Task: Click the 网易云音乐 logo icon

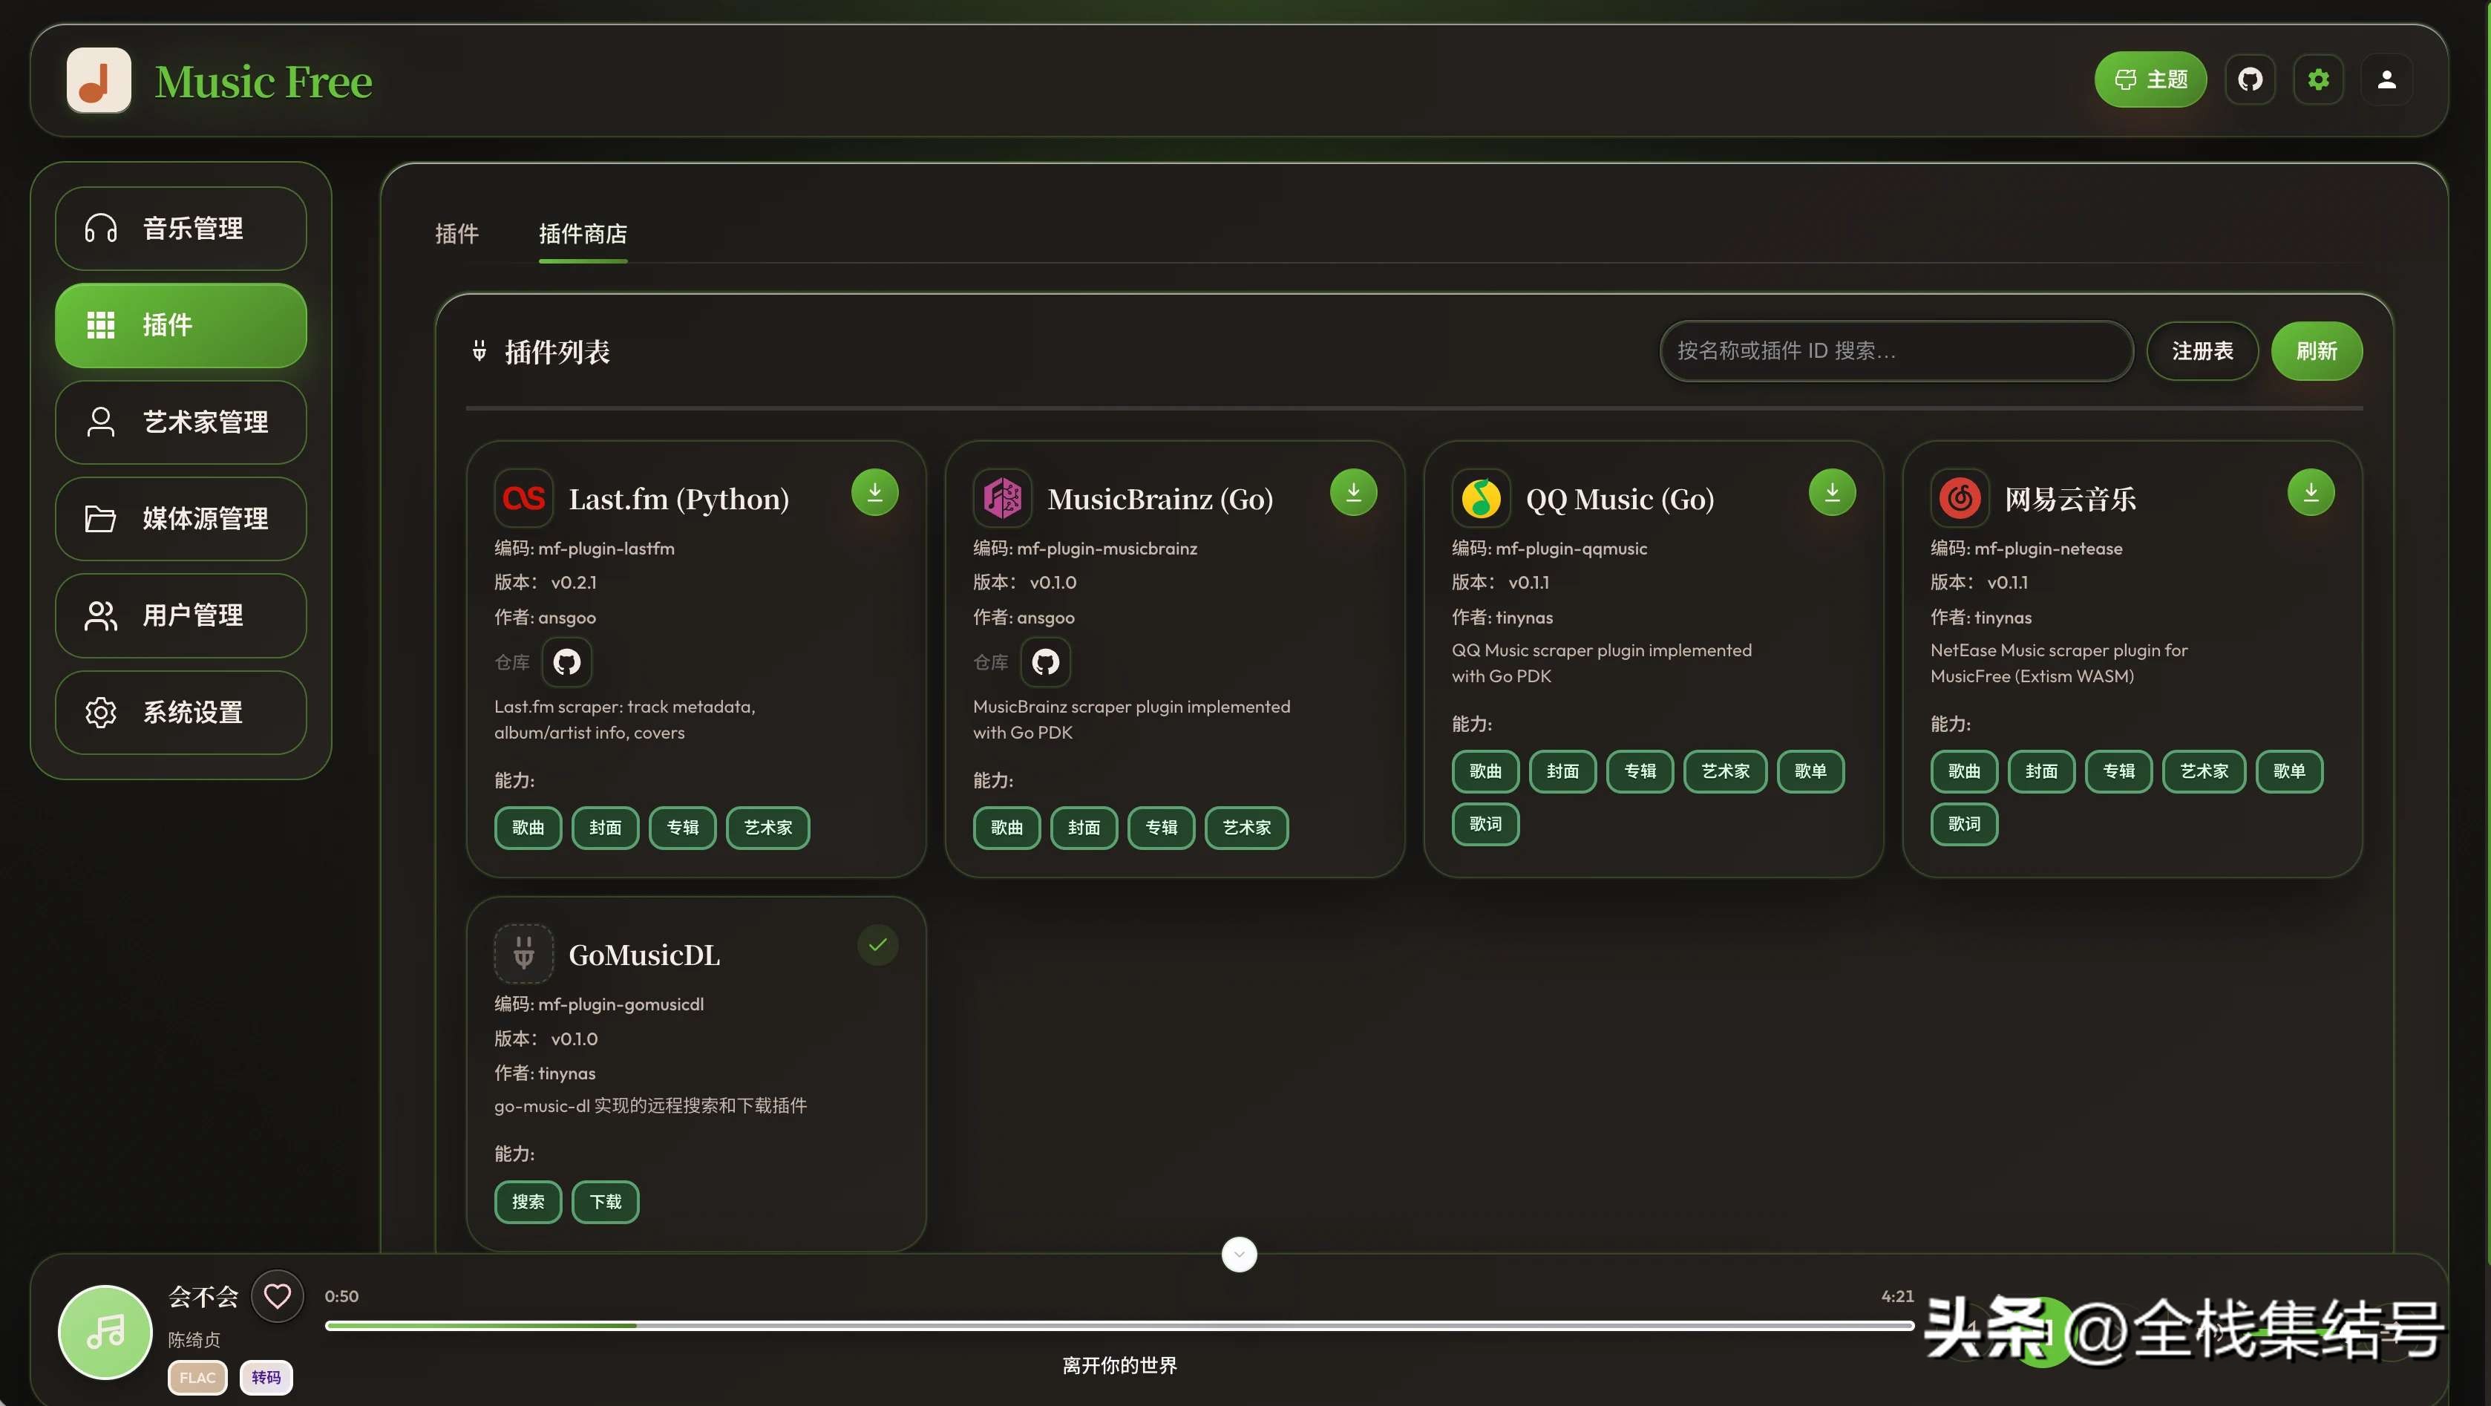Action: point(1959,498)
